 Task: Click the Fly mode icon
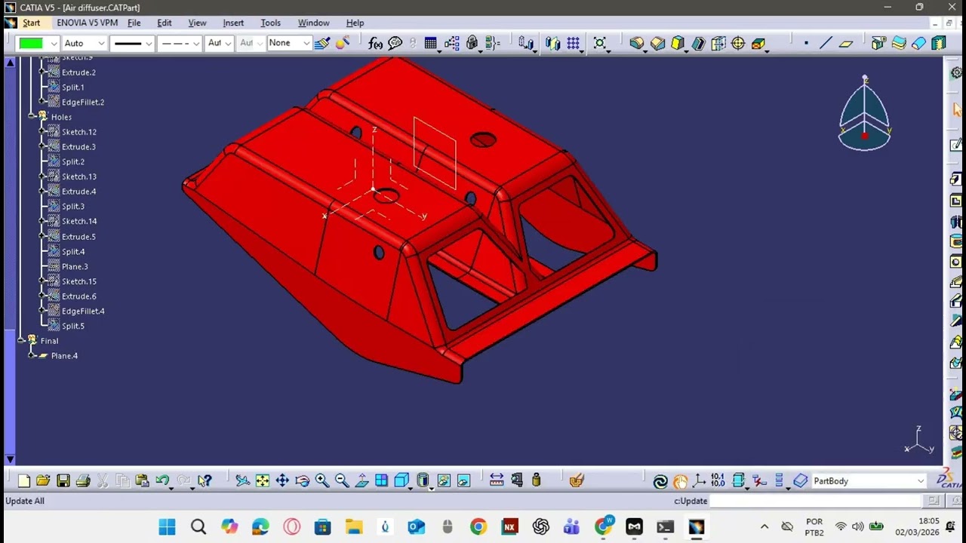coord(242,480)
